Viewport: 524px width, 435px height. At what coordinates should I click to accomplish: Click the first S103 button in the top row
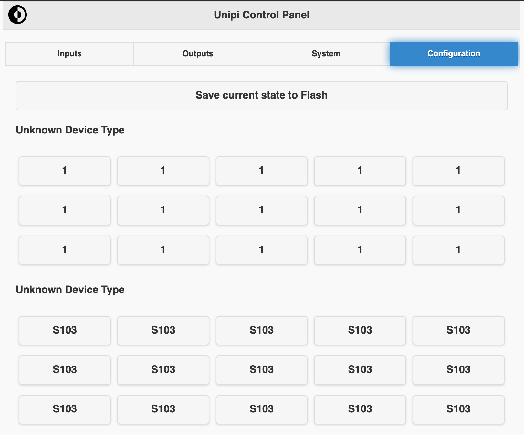(65, 330)
